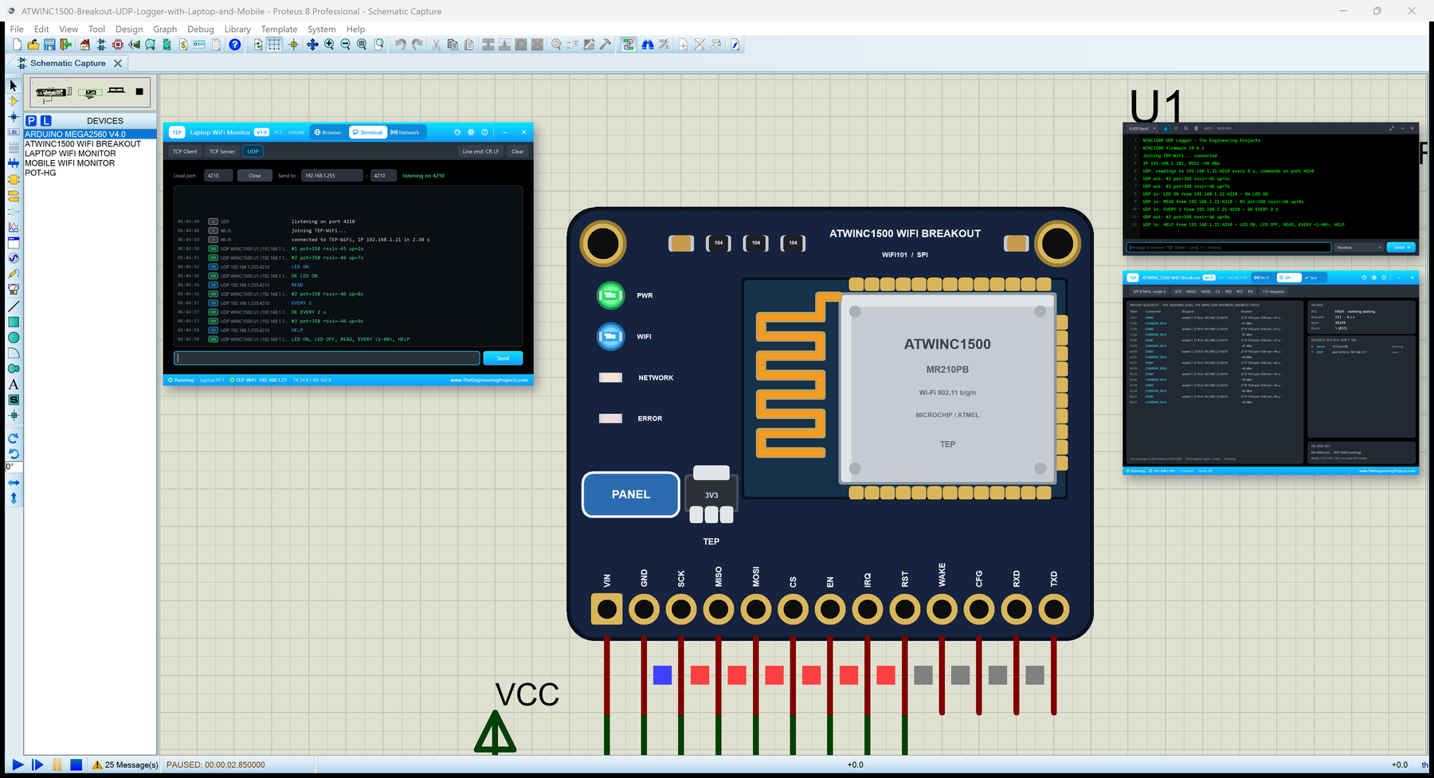Image resolution: width=1434 pixels, height=778 pixels.
Task: Play the simulation
Action: coord(18,764)
